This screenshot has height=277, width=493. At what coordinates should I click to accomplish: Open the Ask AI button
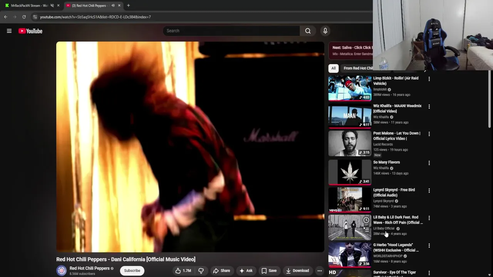pos(246,270)
